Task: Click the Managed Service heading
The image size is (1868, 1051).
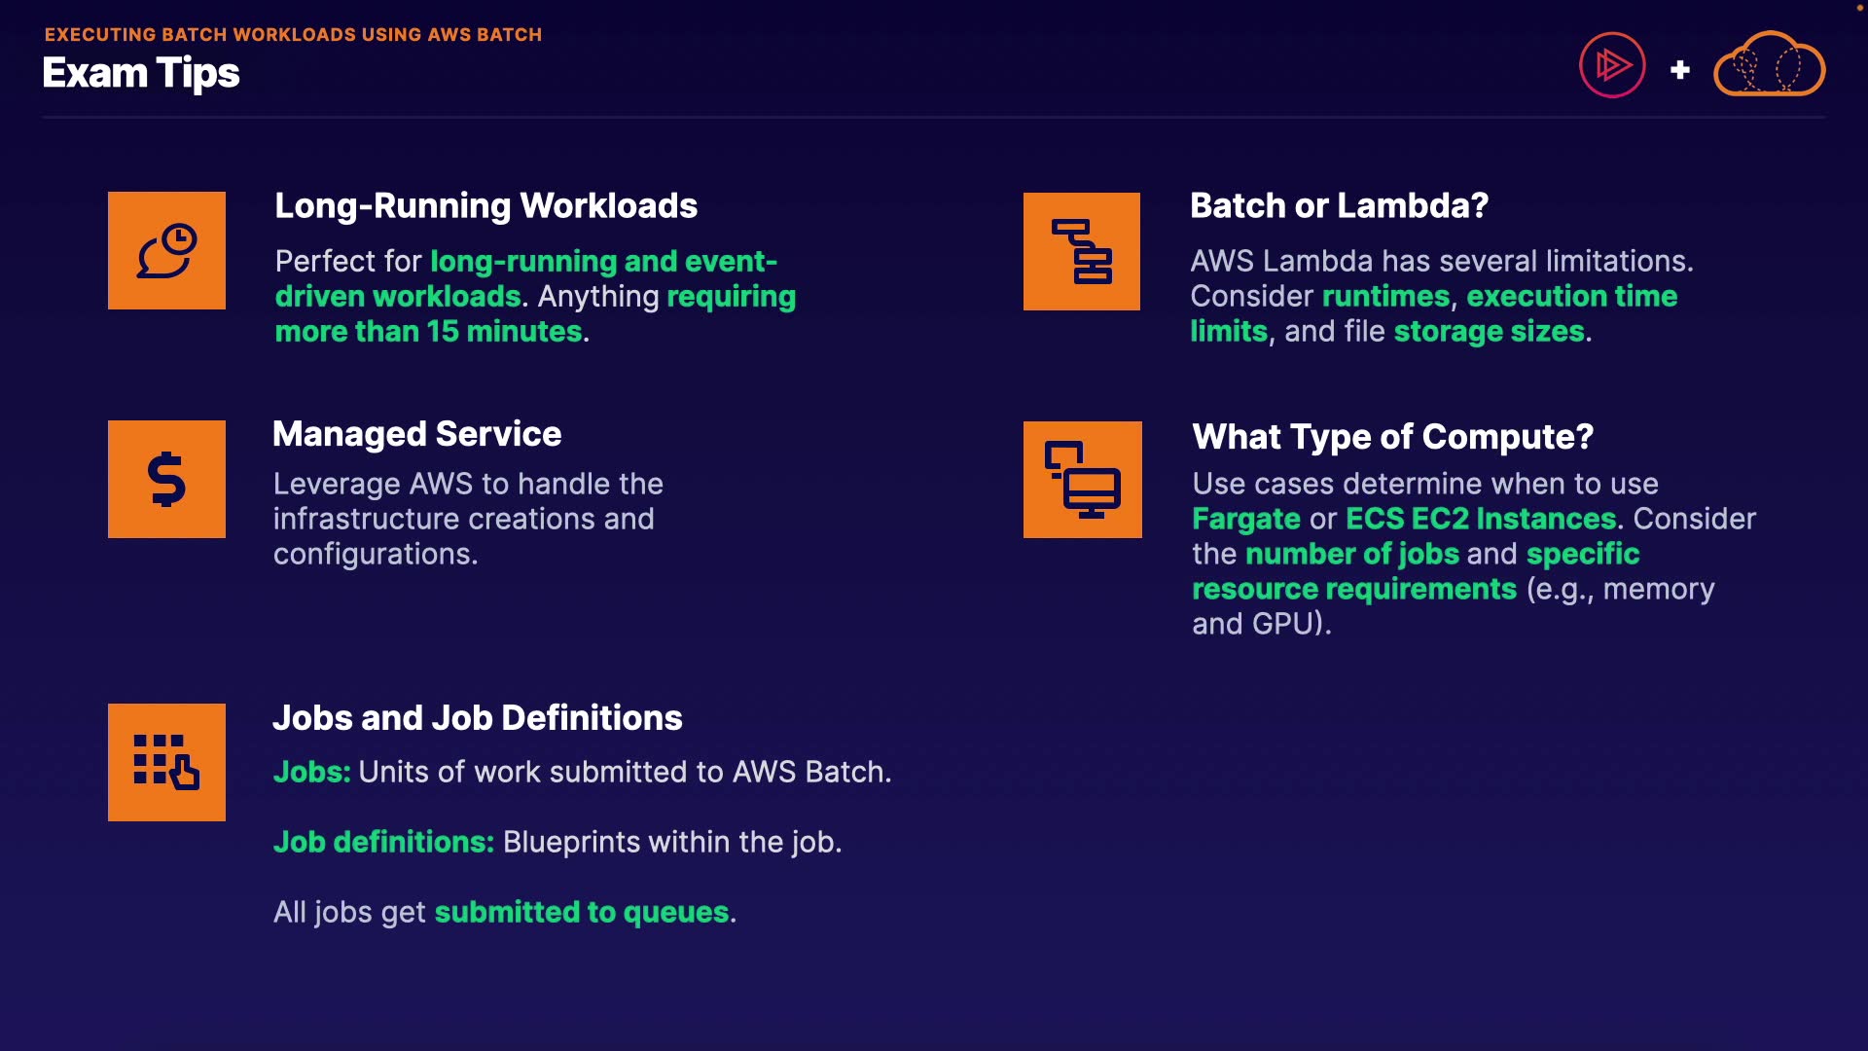Action: coord(416,434)
